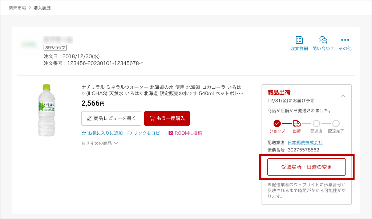
Task: Click the 配達完了 progress circle
Action: tap(336, 123)
